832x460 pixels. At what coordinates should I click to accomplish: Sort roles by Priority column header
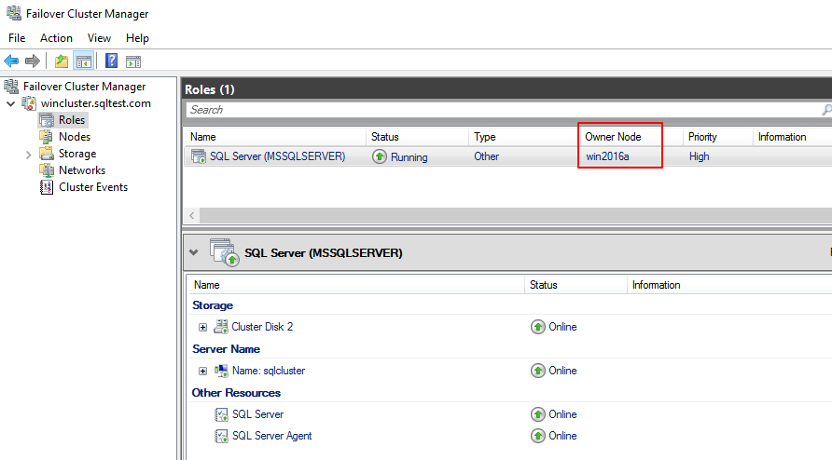[718, 137]
